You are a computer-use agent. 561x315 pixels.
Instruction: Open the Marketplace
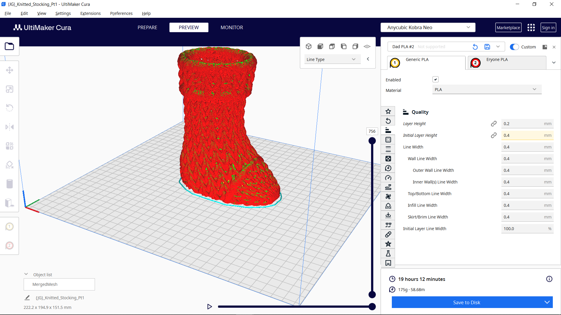pyautogui.click(x=508, y=27)
